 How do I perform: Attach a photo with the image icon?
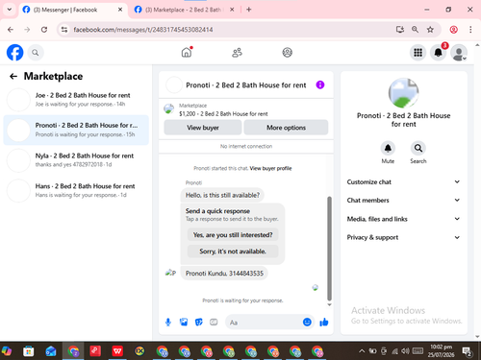184,322
